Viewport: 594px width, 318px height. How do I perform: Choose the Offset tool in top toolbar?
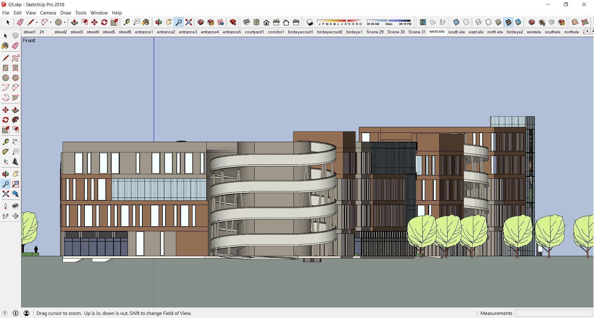[x=84, y=22]
